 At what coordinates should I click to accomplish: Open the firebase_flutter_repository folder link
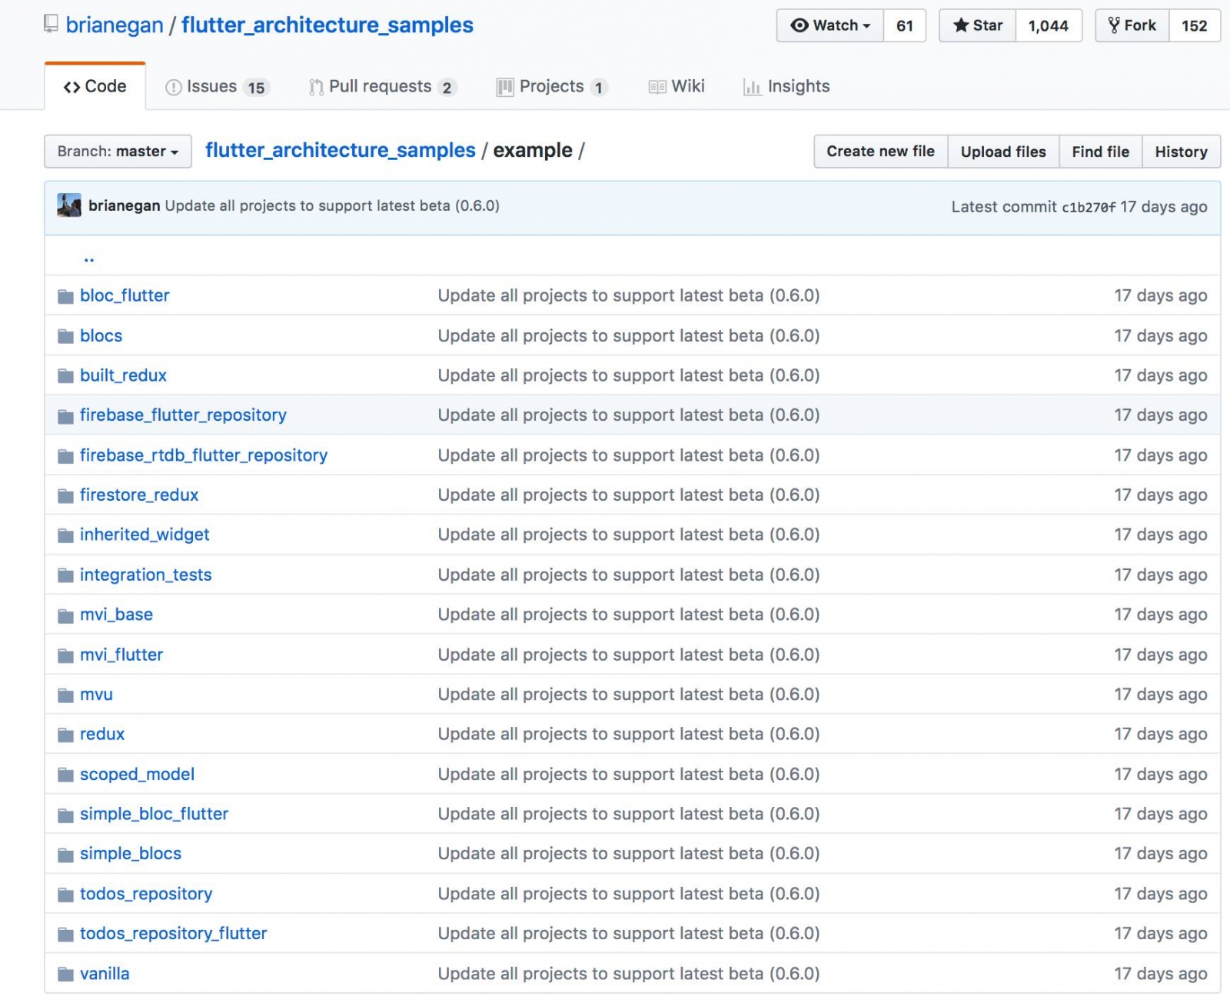183,415
